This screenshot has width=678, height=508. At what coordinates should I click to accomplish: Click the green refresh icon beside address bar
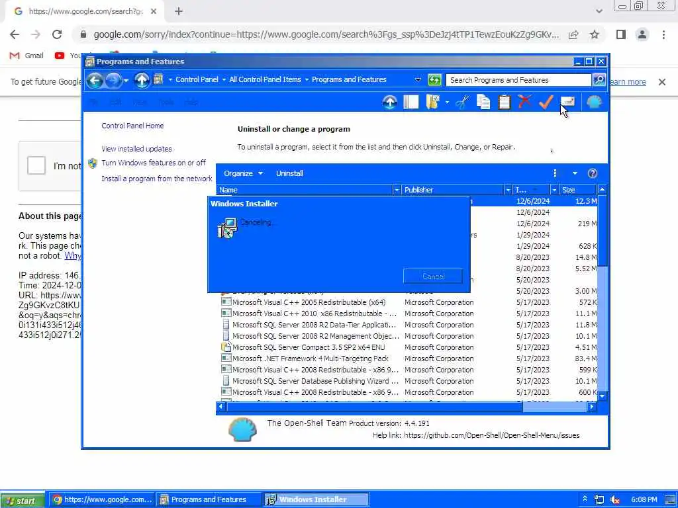[434, 80]
